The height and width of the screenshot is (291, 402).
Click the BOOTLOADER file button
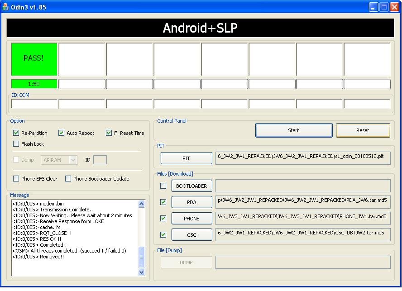coord(192,186)
